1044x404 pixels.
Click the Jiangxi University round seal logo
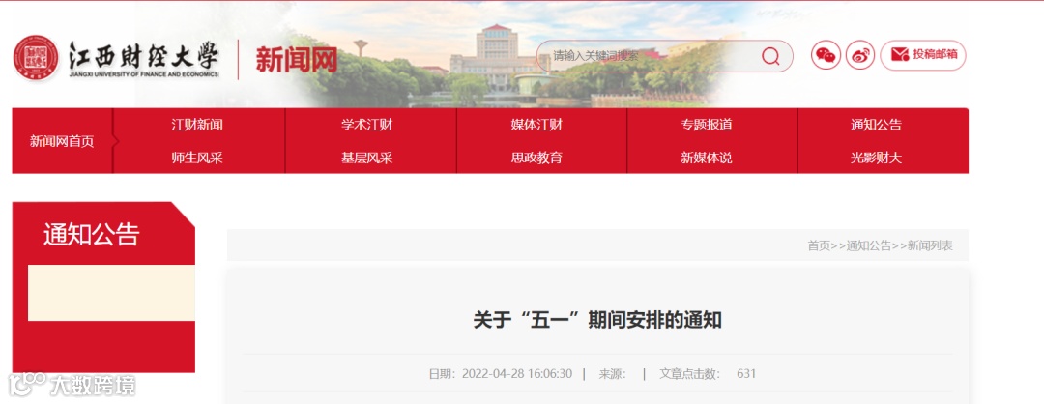click(x=36, y=58)
